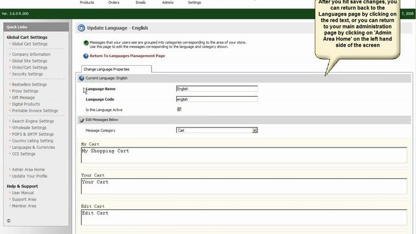The width and height of the screenshot is (416, 234).
Task: Open Order/Cart Settings link
Action: [29, 68]
